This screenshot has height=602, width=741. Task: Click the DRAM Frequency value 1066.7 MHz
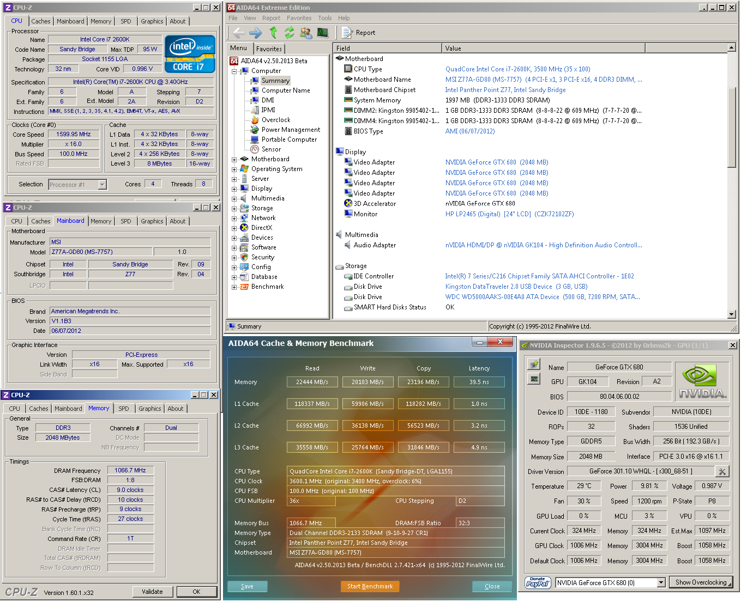tap(130, 470)
